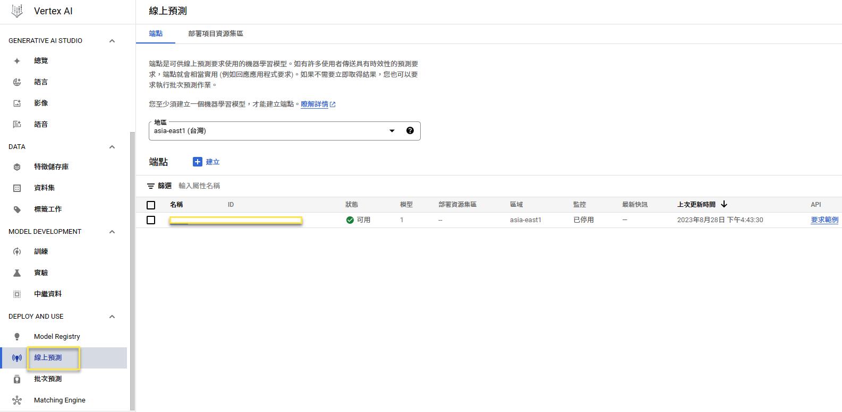Open the 要求範例 API link

(x=824, y=220)
